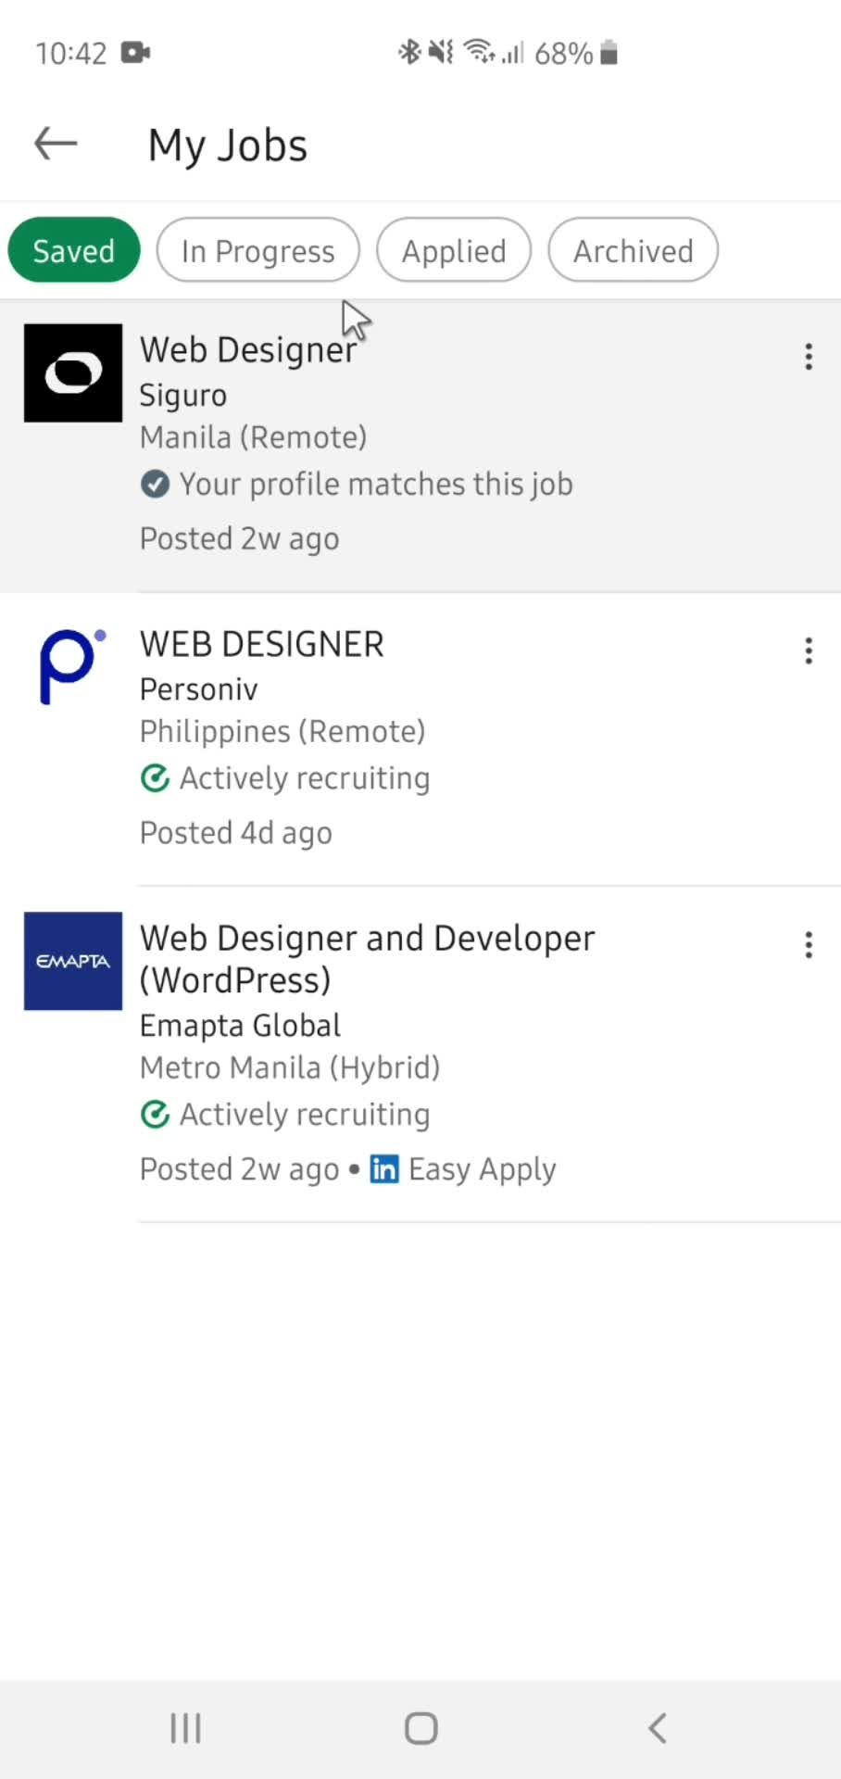Open the Web Designer job at Siguro
The width and height of the screenshot is (841, 1779).
click(x=420, y=445)
